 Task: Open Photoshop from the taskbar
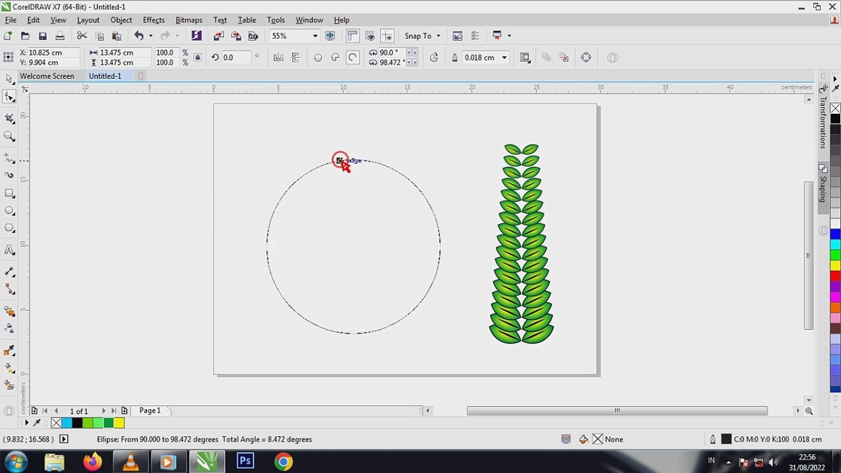245,462
